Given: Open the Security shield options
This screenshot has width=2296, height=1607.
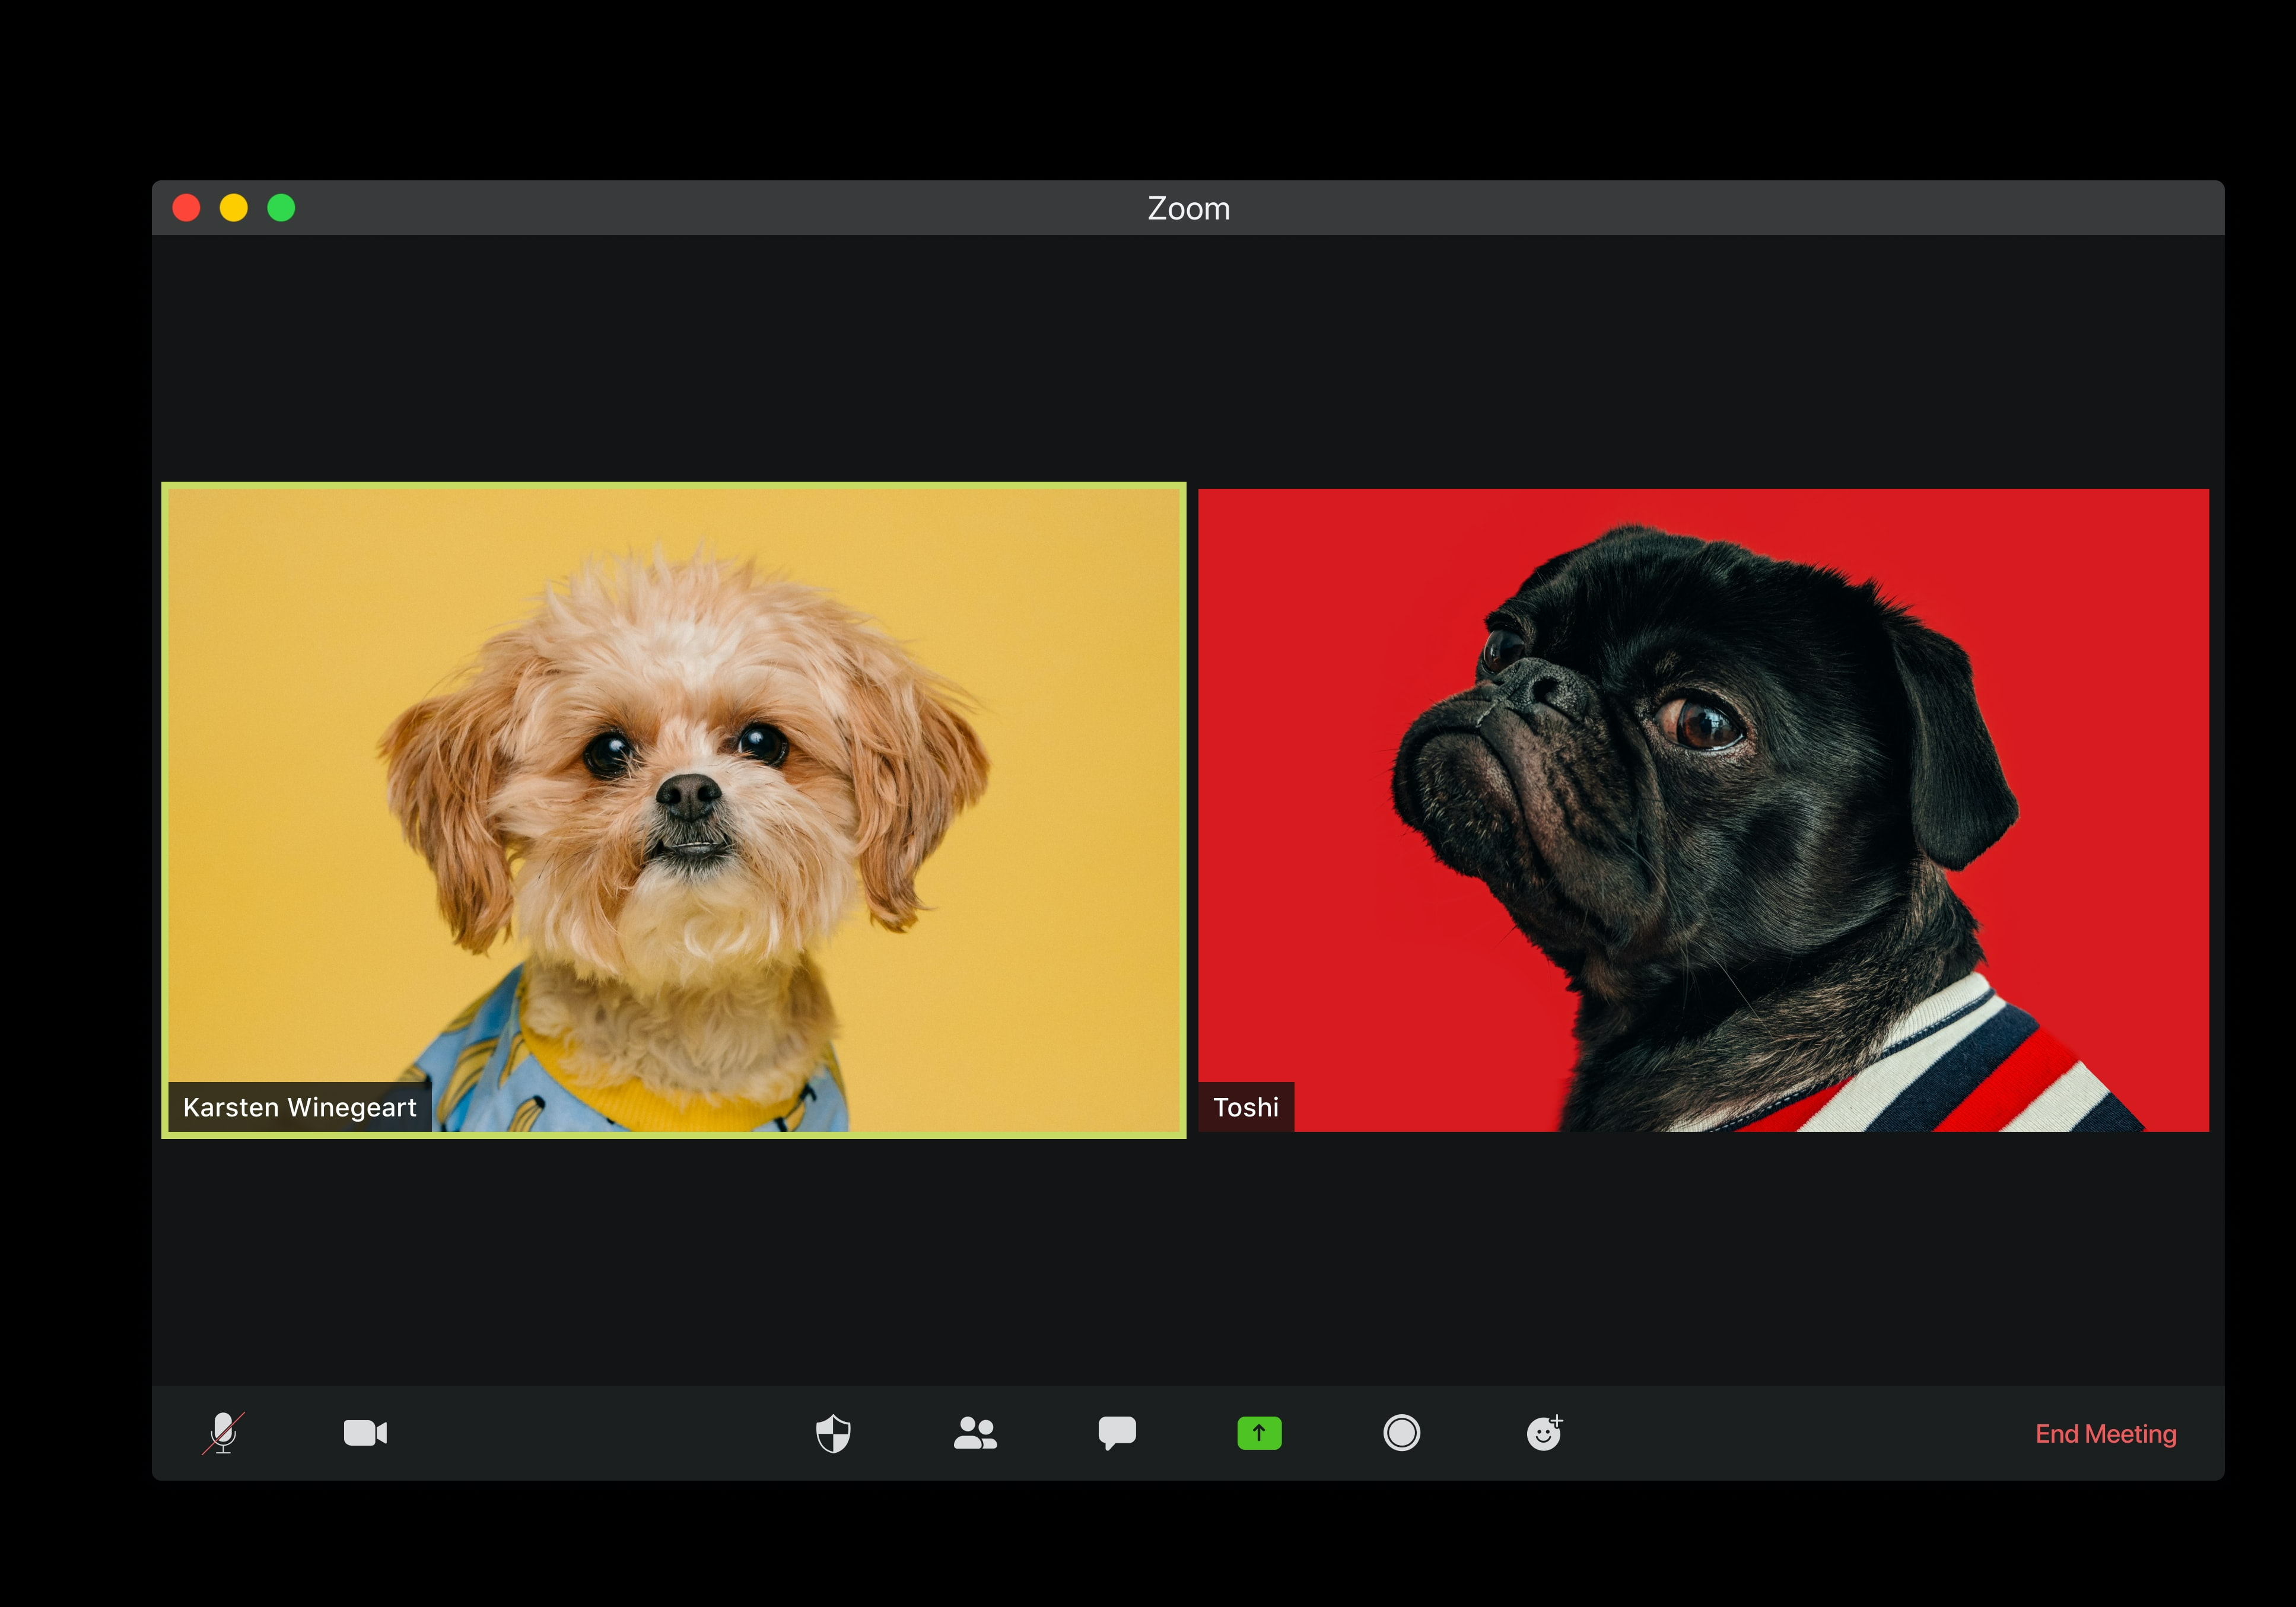Looking at the screenshot, I should (x=833, y=1433).
